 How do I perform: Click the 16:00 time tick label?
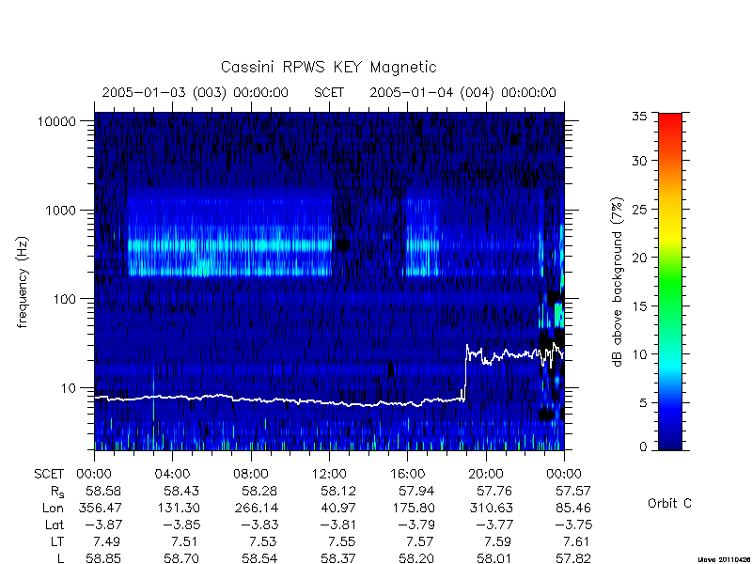pos(407,475)
